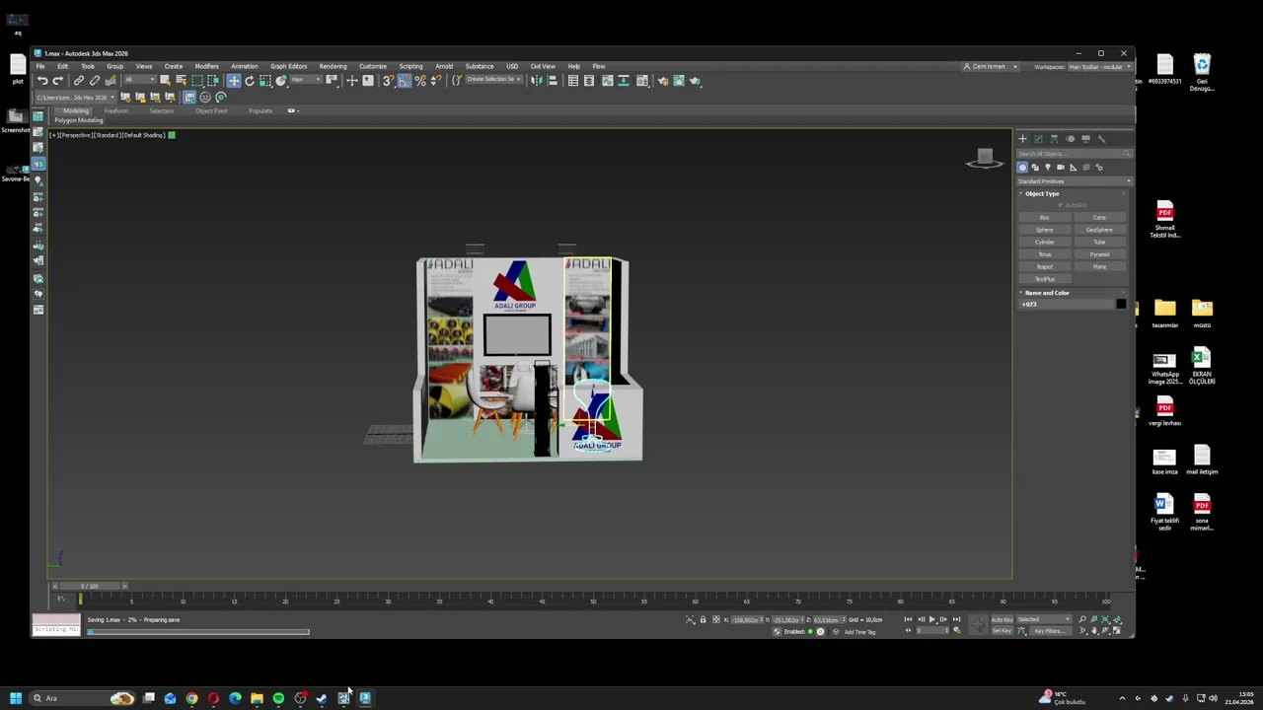This screenshot has height=710, width=1263.
Task: Click the Undo arrow in main toolbar
Action: 42,81
